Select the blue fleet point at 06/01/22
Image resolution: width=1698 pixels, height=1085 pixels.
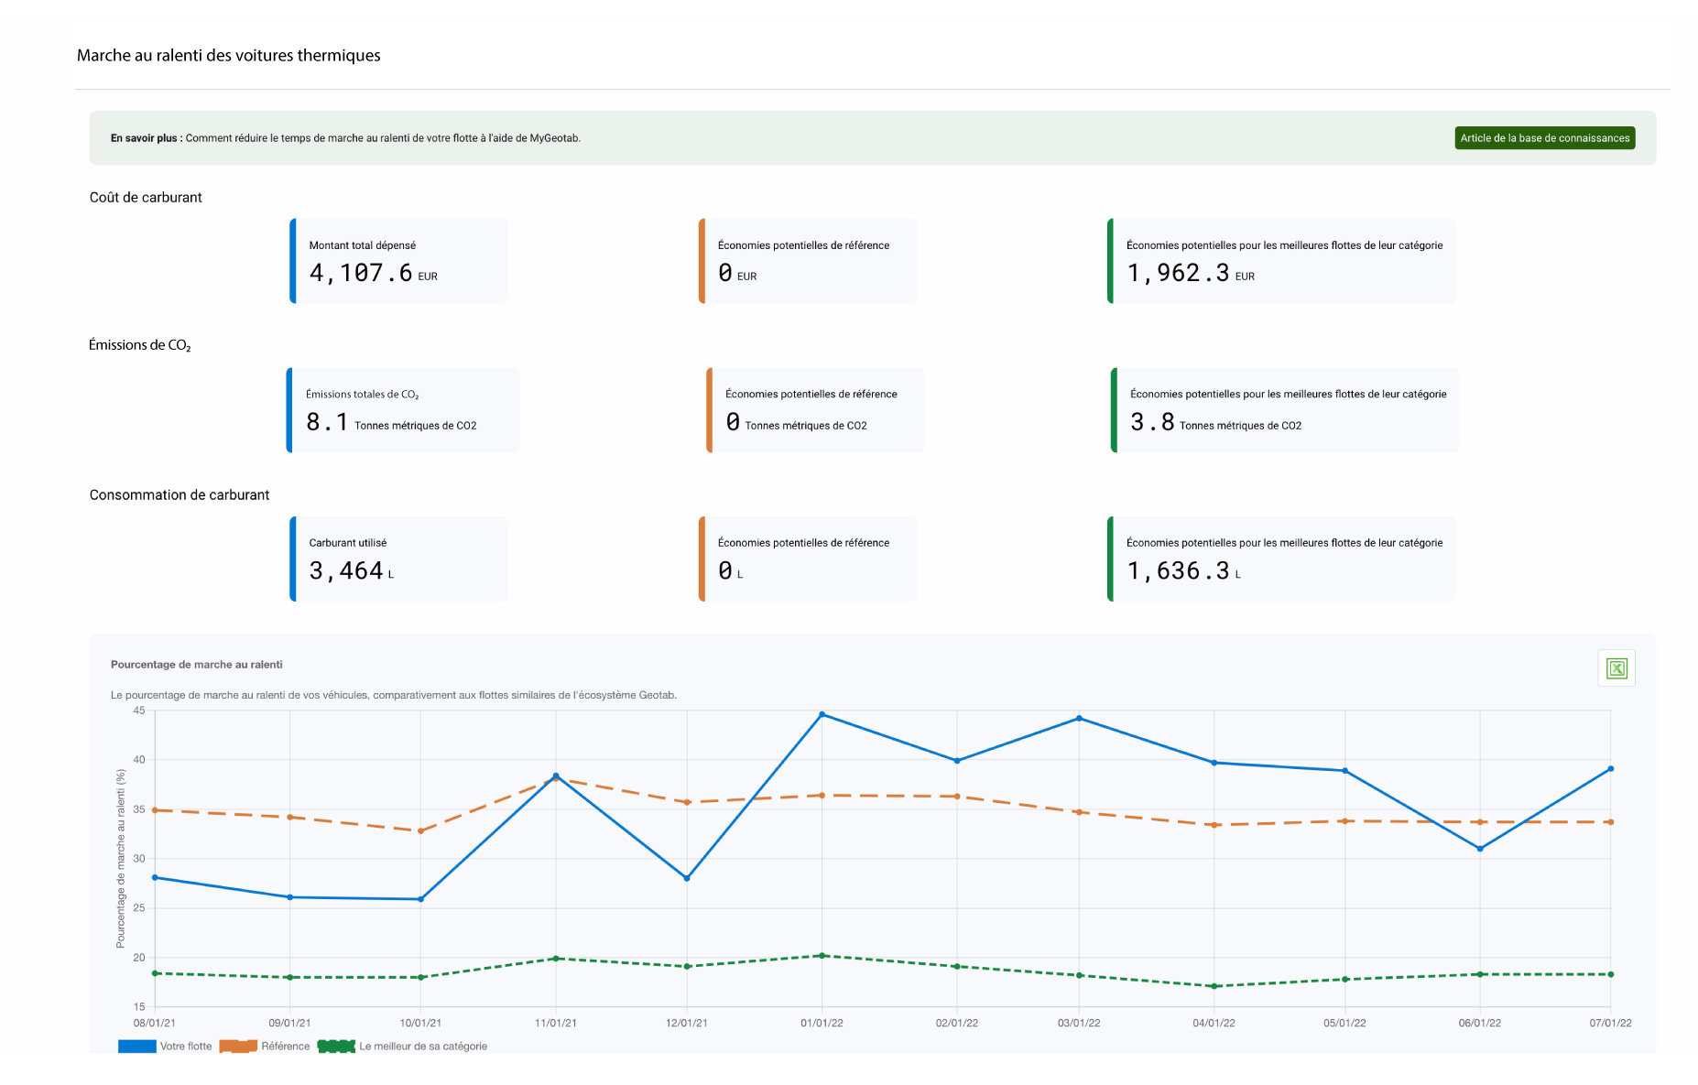[x=1480, y=849]
